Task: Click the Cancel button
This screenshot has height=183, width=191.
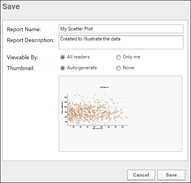Action: (x=141, y=175)
